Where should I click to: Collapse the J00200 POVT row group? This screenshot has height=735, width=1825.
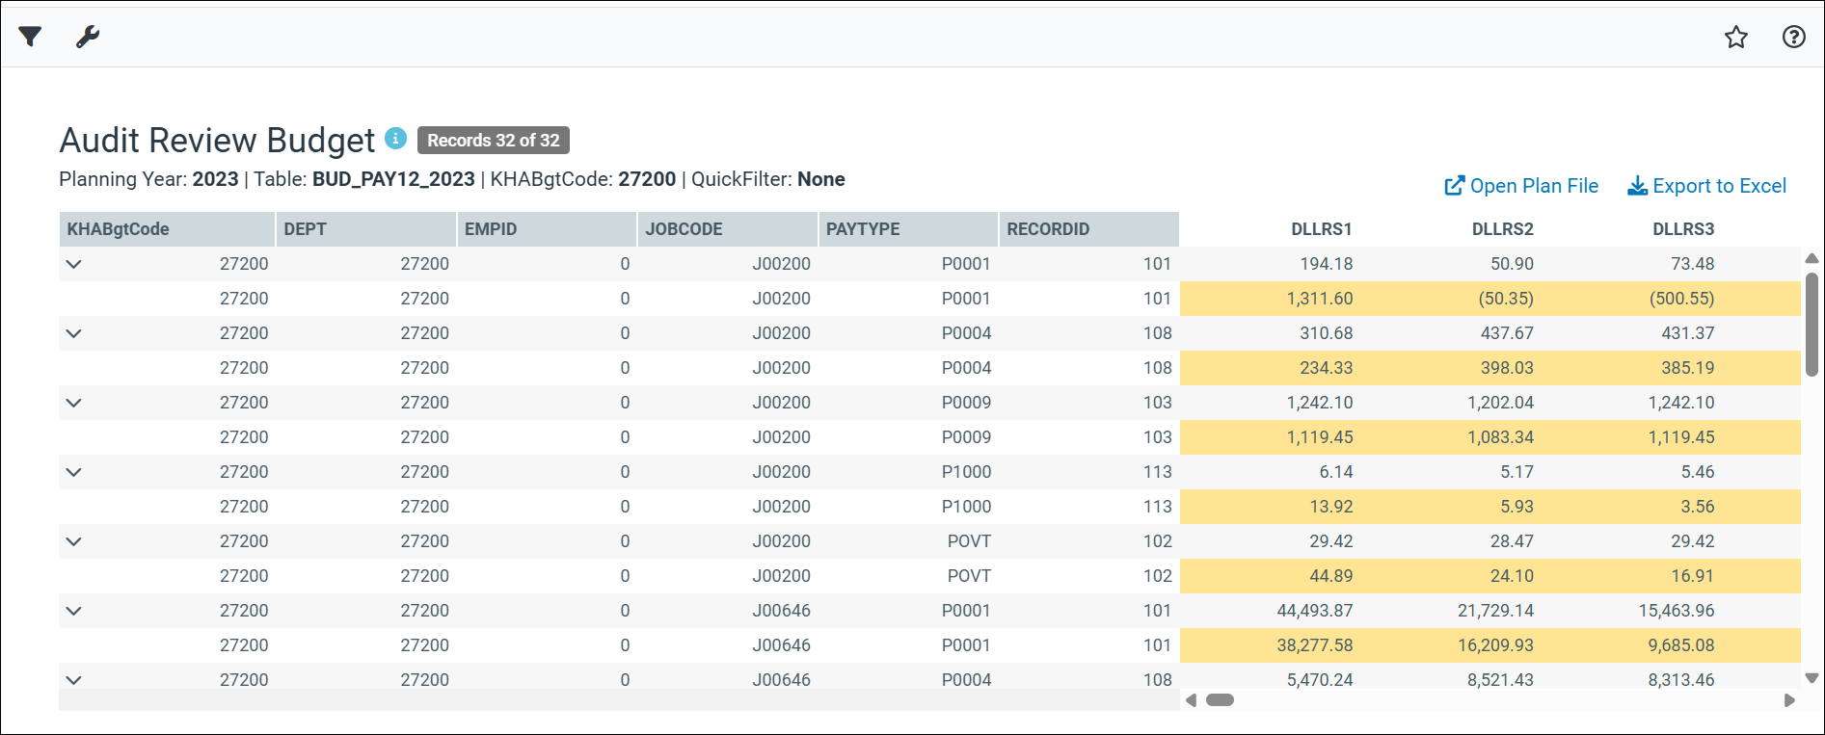click(x=74, y=541)
